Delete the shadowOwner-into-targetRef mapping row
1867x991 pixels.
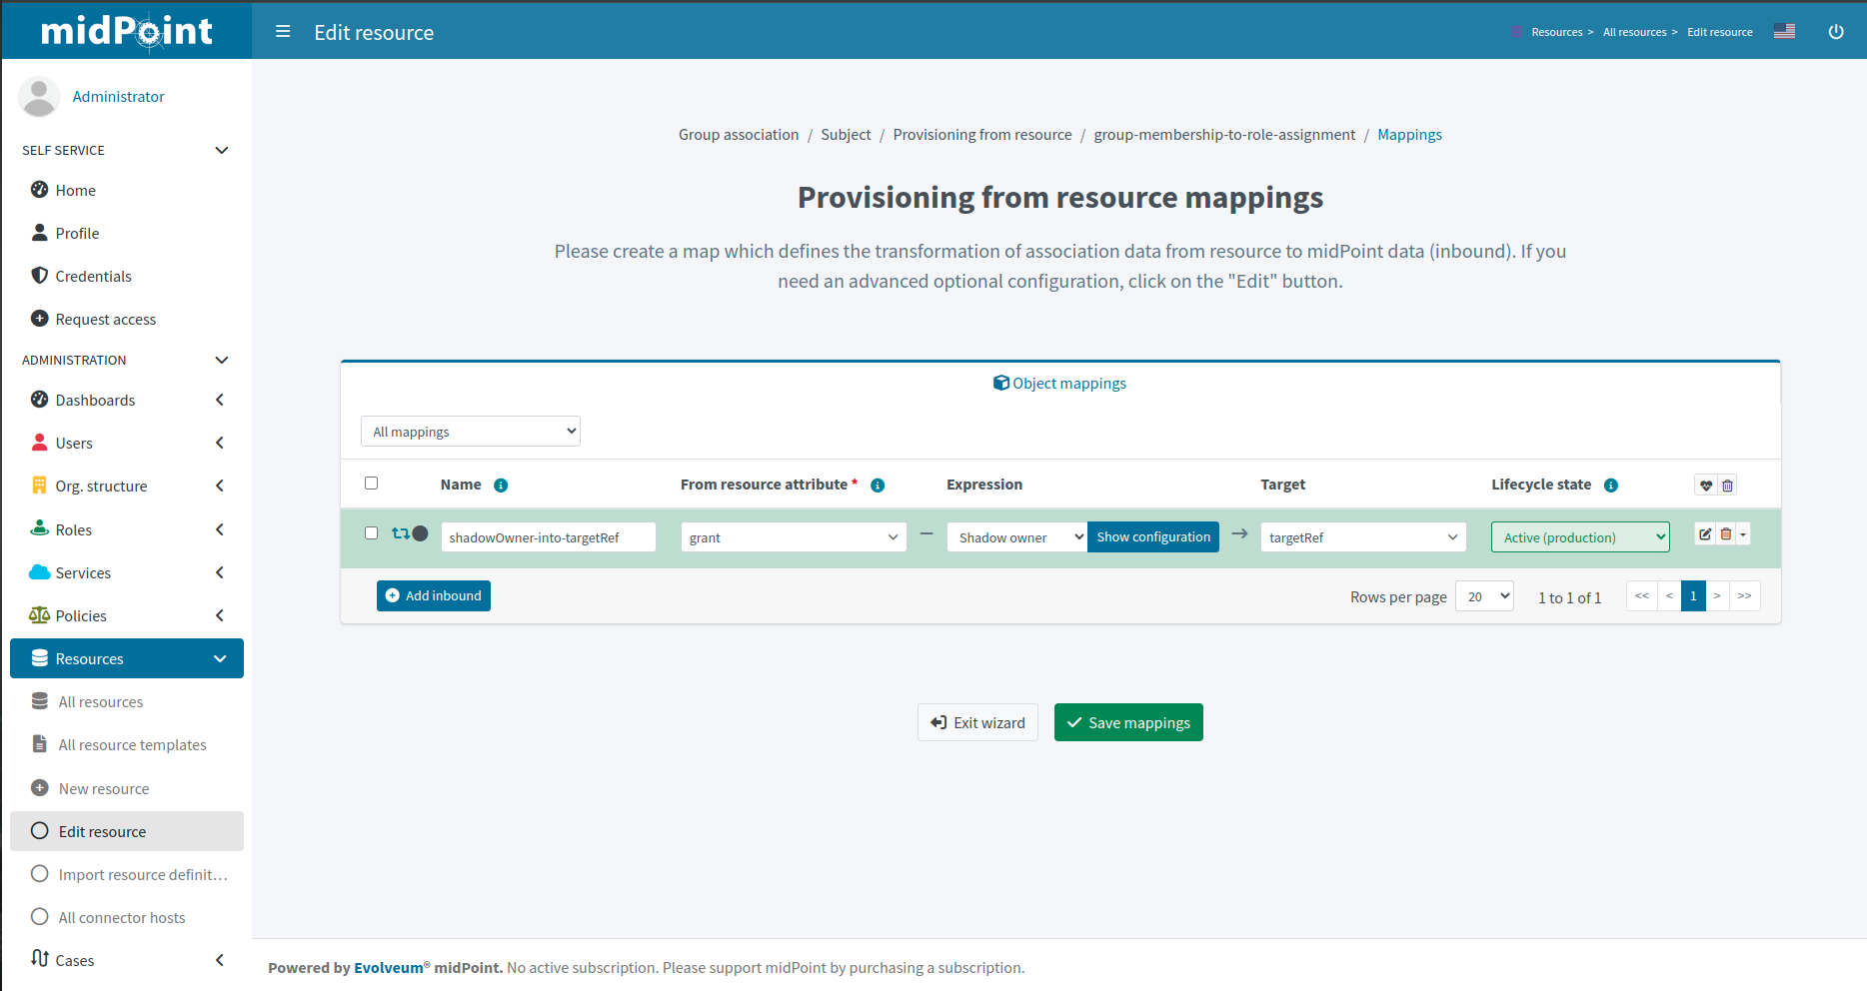pos(1724,533)
